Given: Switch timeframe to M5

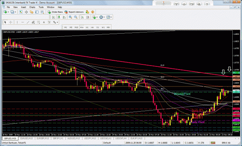Looking at the screenshot, I should point(71,27).
